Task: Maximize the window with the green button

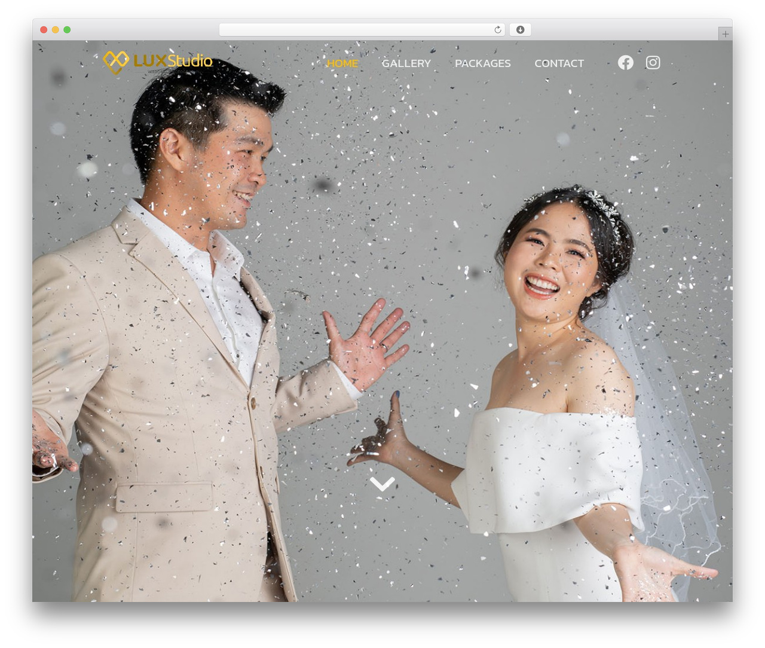Action: click(x=67, y=30)
